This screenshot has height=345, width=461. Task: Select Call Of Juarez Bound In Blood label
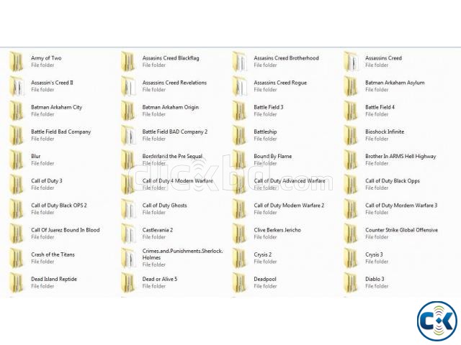(66, 230)
